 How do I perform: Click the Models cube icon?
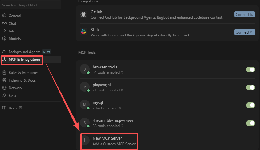(4, 38)
